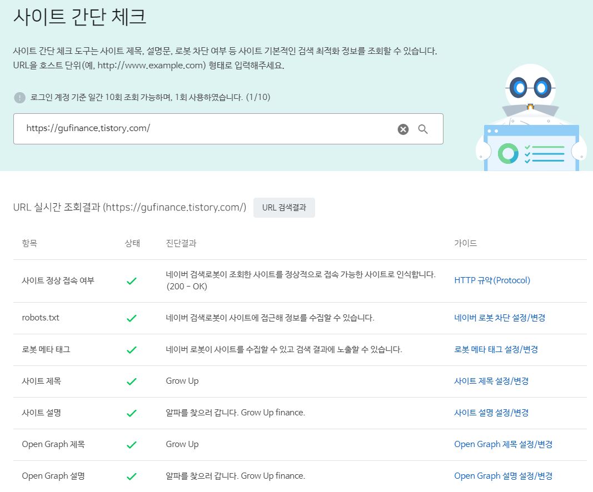Select the 사이트 제목 row label

(x=41, y=381)
